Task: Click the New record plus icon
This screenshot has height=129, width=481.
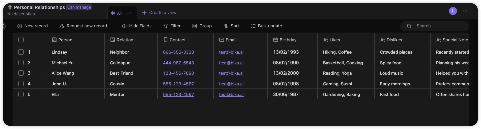Action: click(20, 26)
